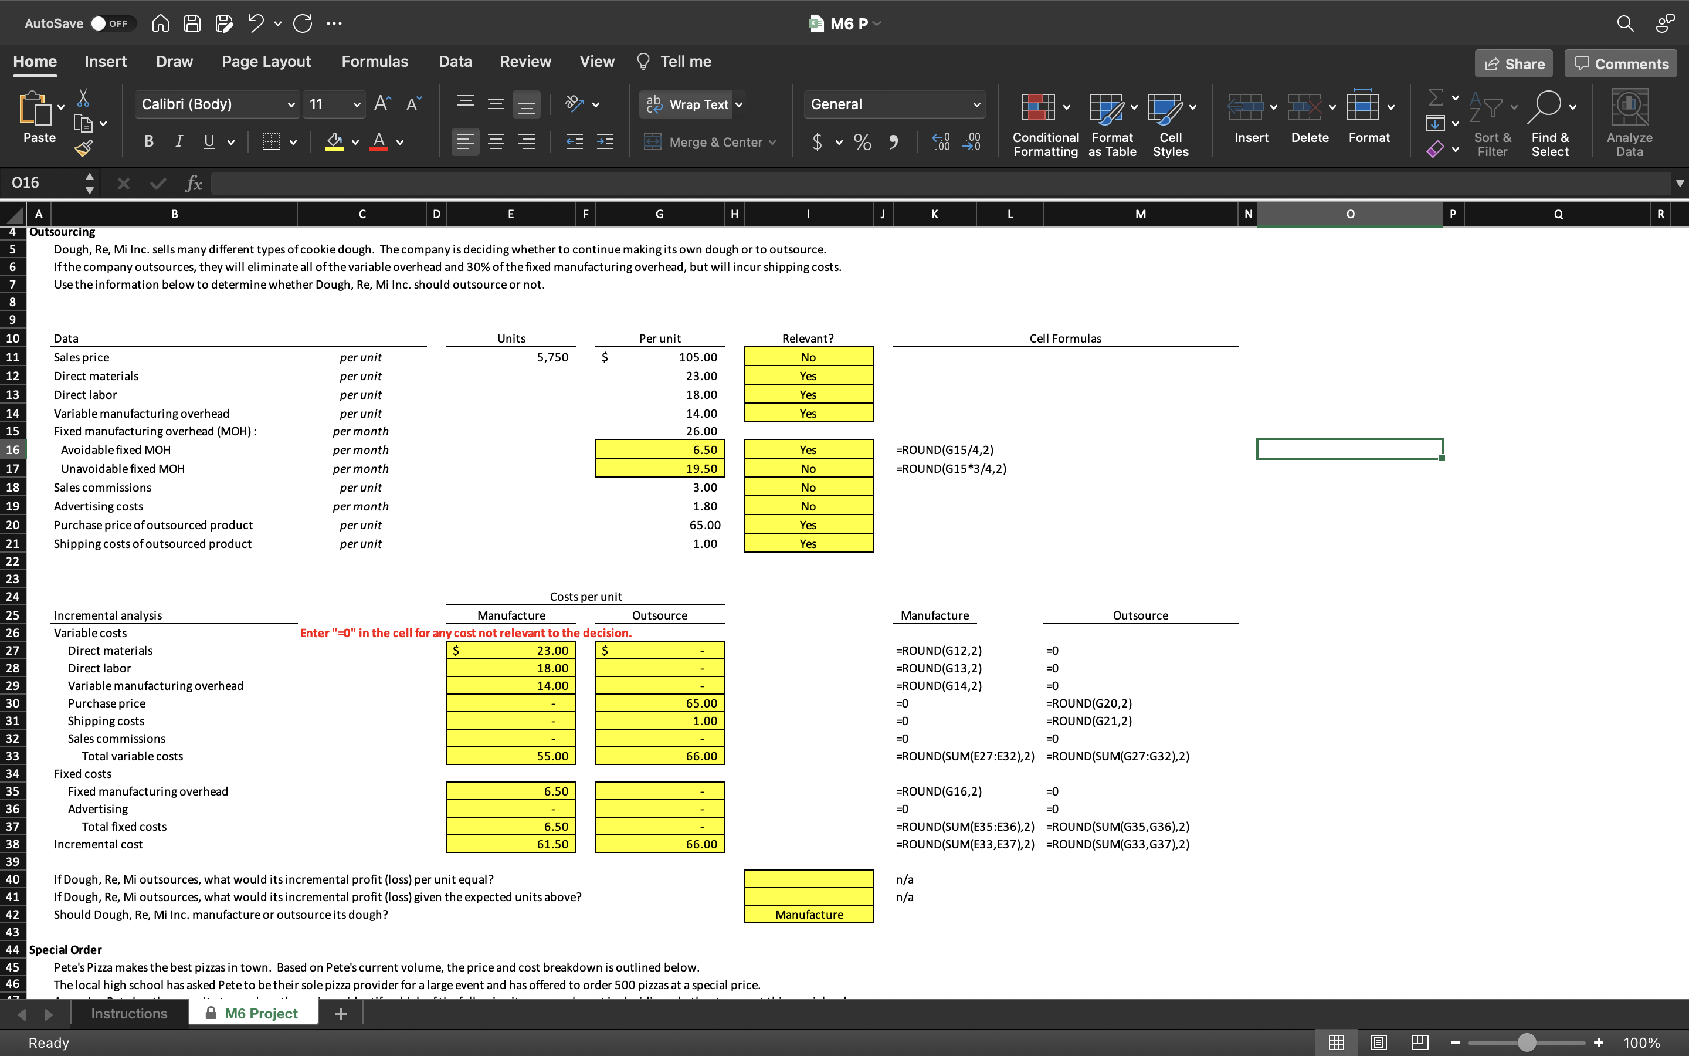Open the Instructions sheet tab
The image size is (1689, 1056).
pyautogui.click(x=128, y=1013)
